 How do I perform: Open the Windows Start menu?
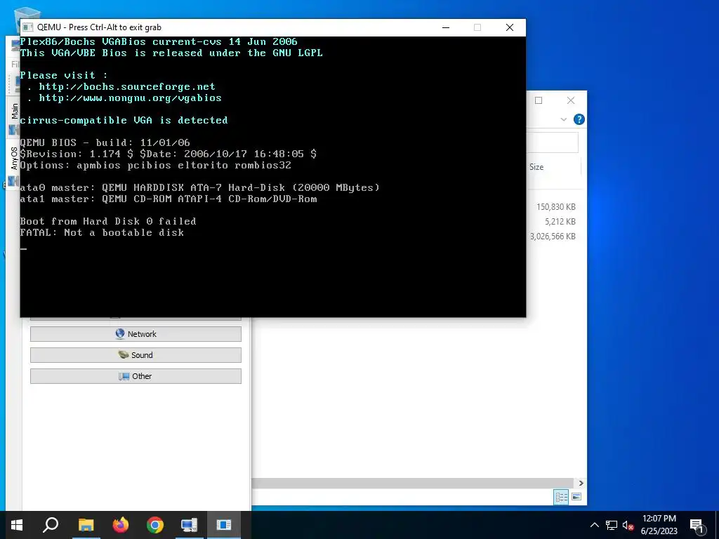17,525
